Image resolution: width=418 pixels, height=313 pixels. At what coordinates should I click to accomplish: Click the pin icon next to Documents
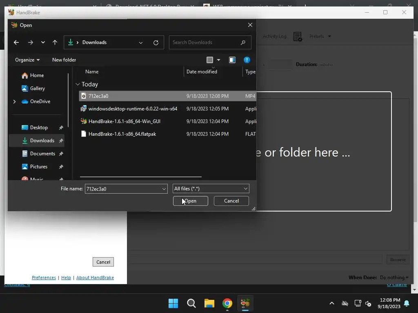(x=61, y=154)
